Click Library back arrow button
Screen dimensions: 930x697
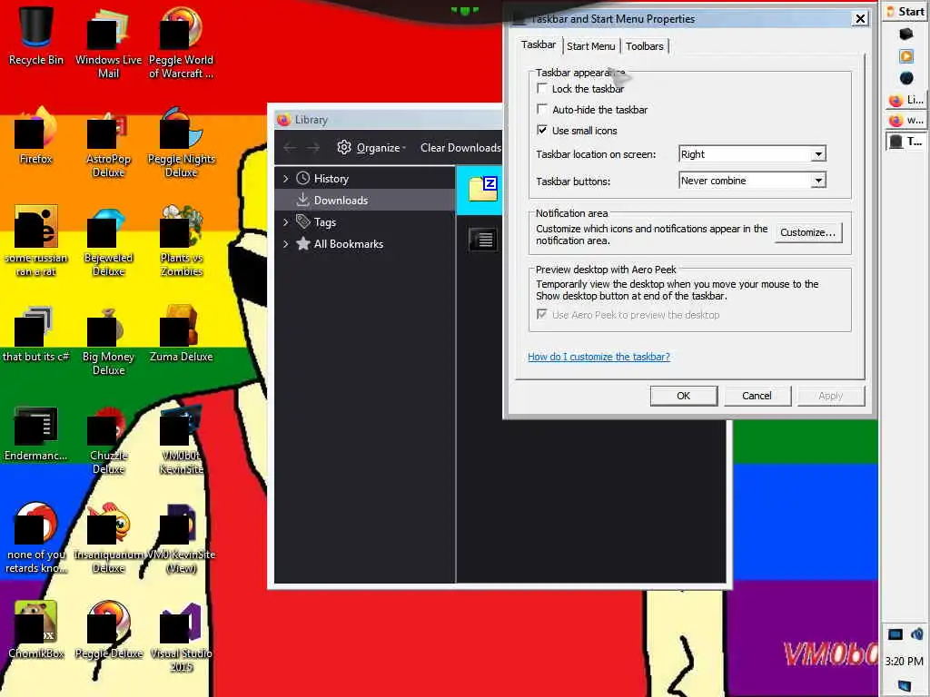(x=290, y=148)
